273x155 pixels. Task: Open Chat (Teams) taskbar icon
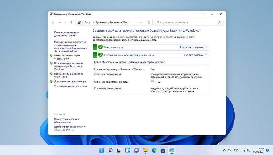click(137, 150)
